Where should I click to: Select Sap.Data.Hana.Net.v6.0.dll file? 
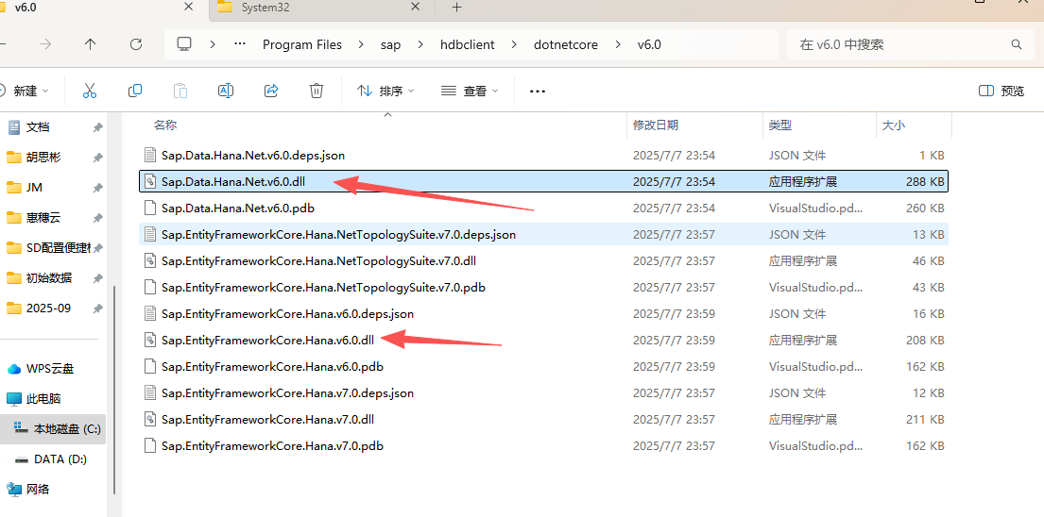543,181
